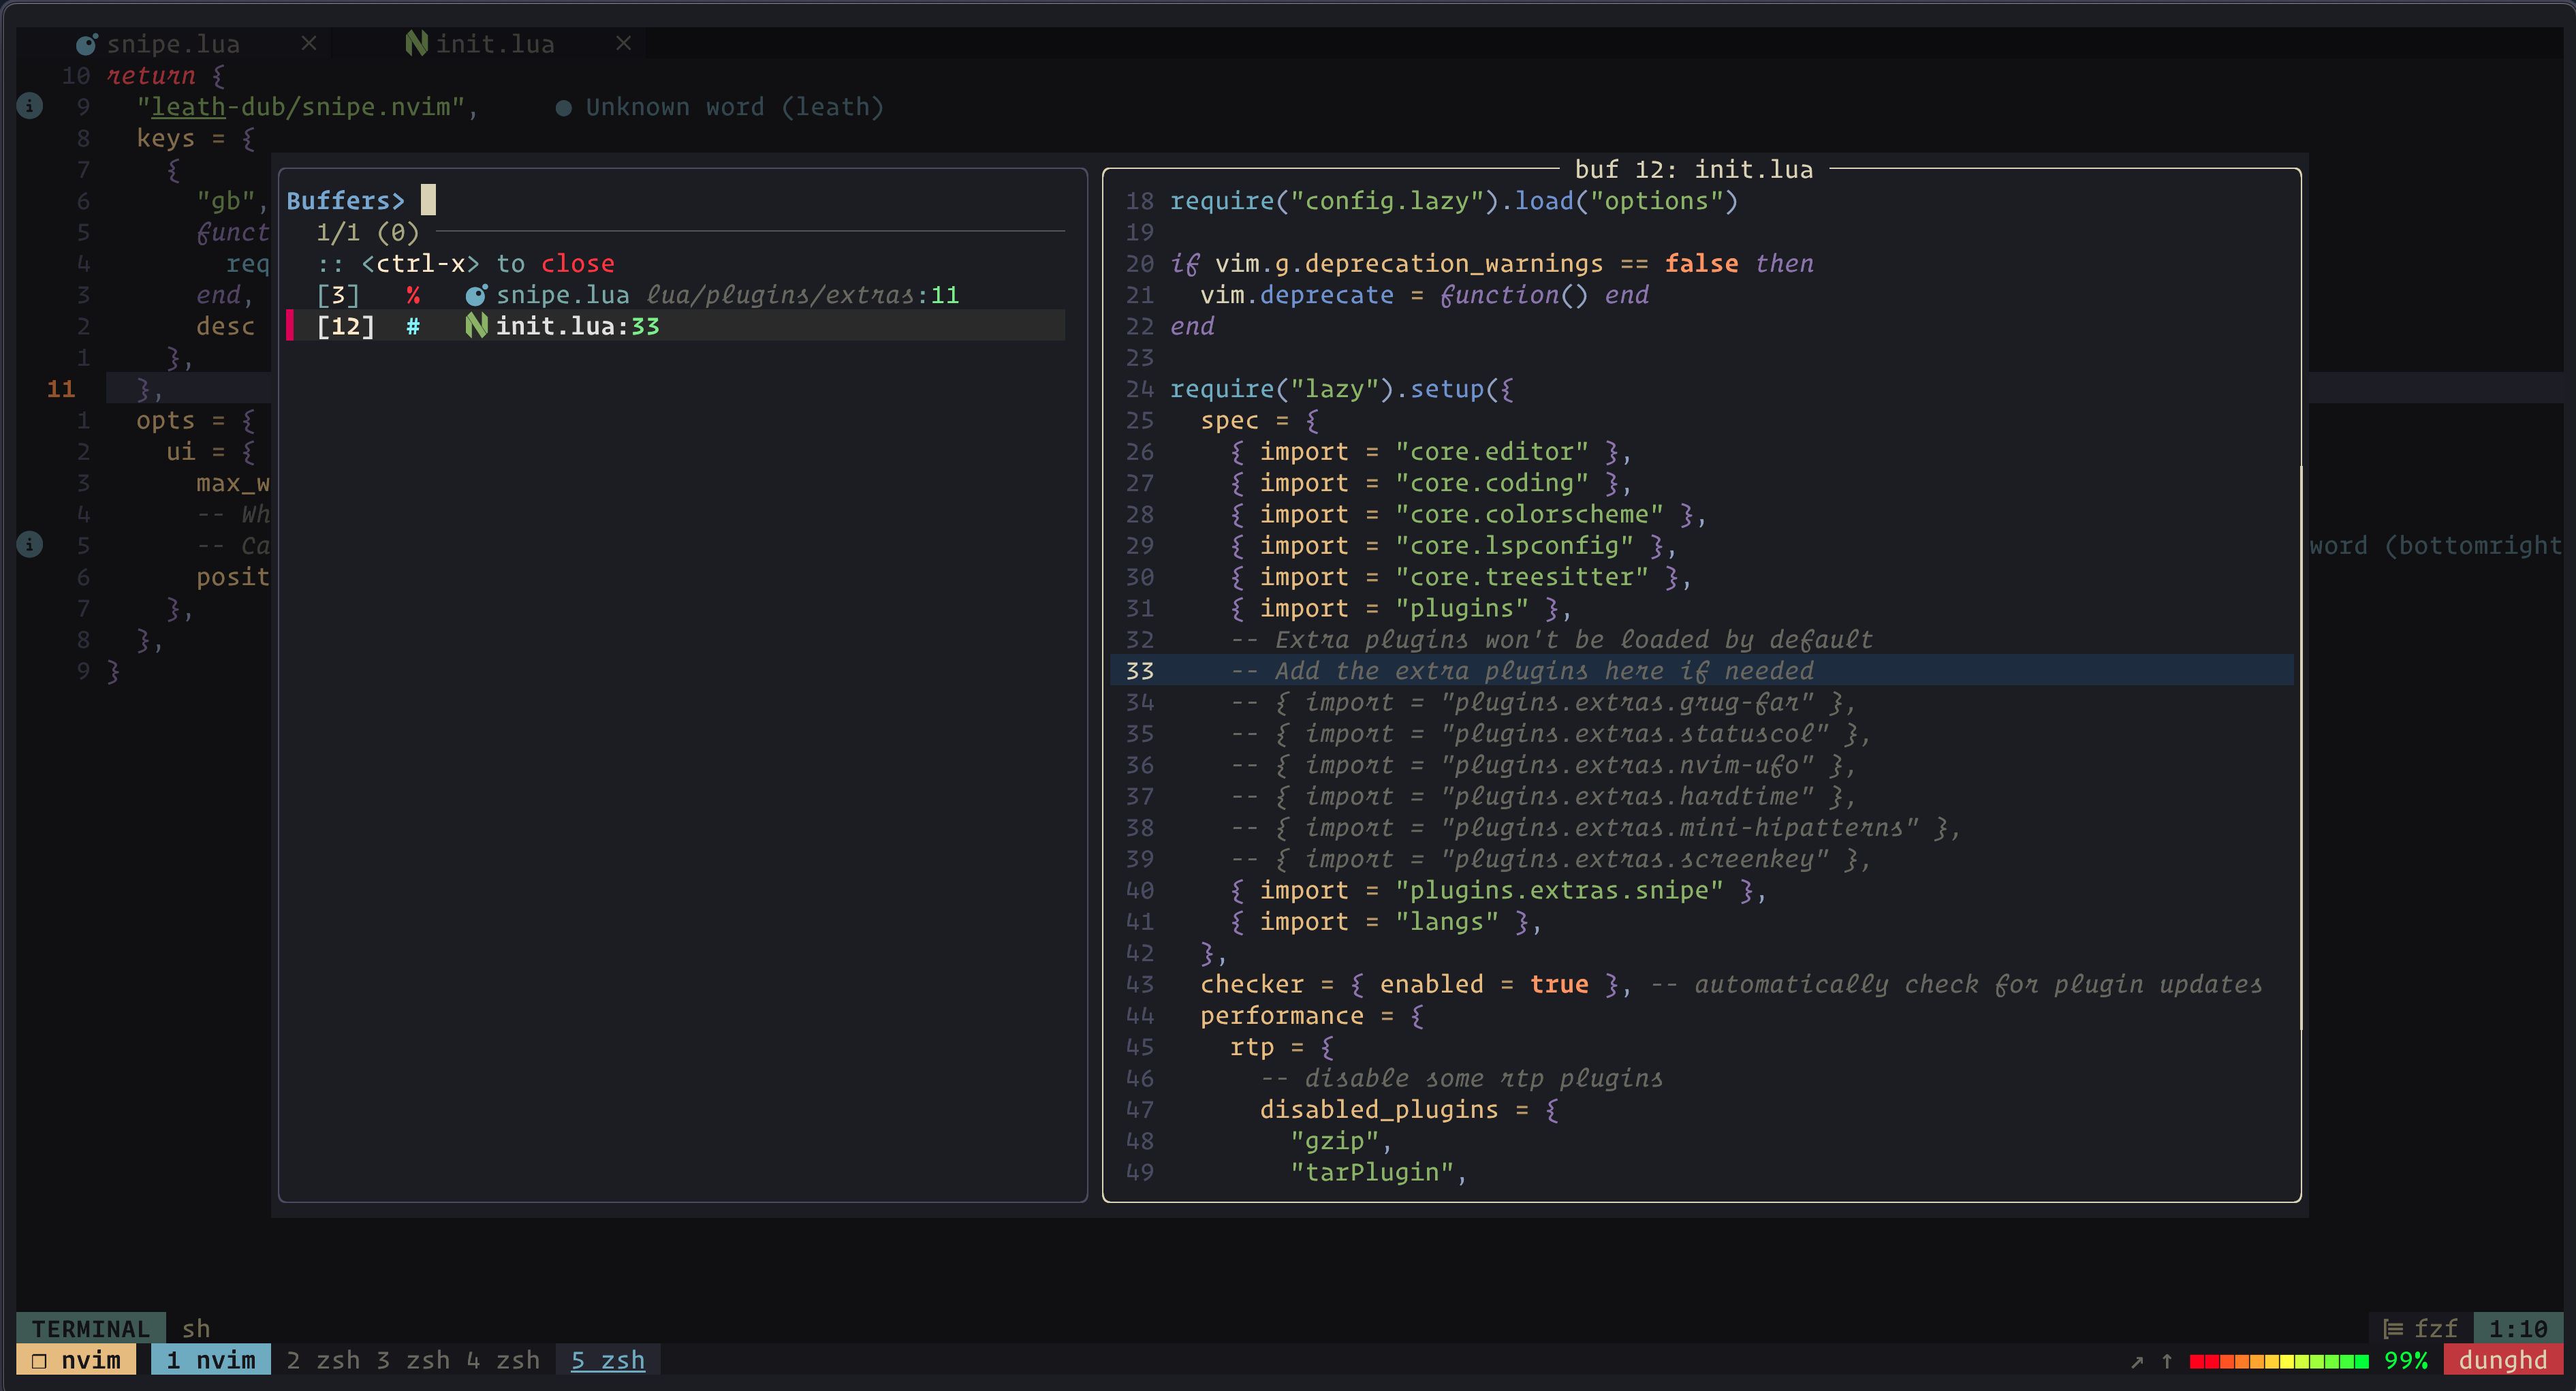Switch to tmux window 4 zsh

point(503,1360)
